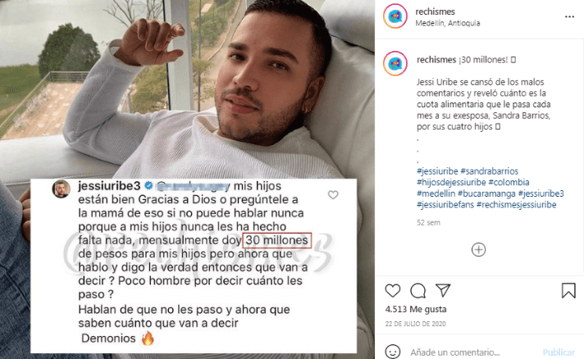Like the post with the heart icon
584x359 pixels.
[393, 290]
